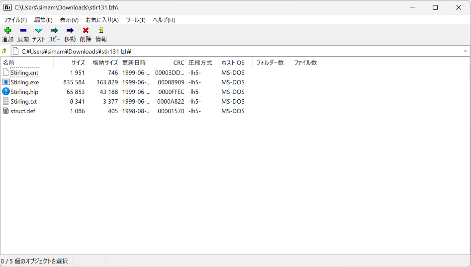Screen dimensions: 471x267
Task: Click the CRC value 0000A822
Action: point(171,101)
